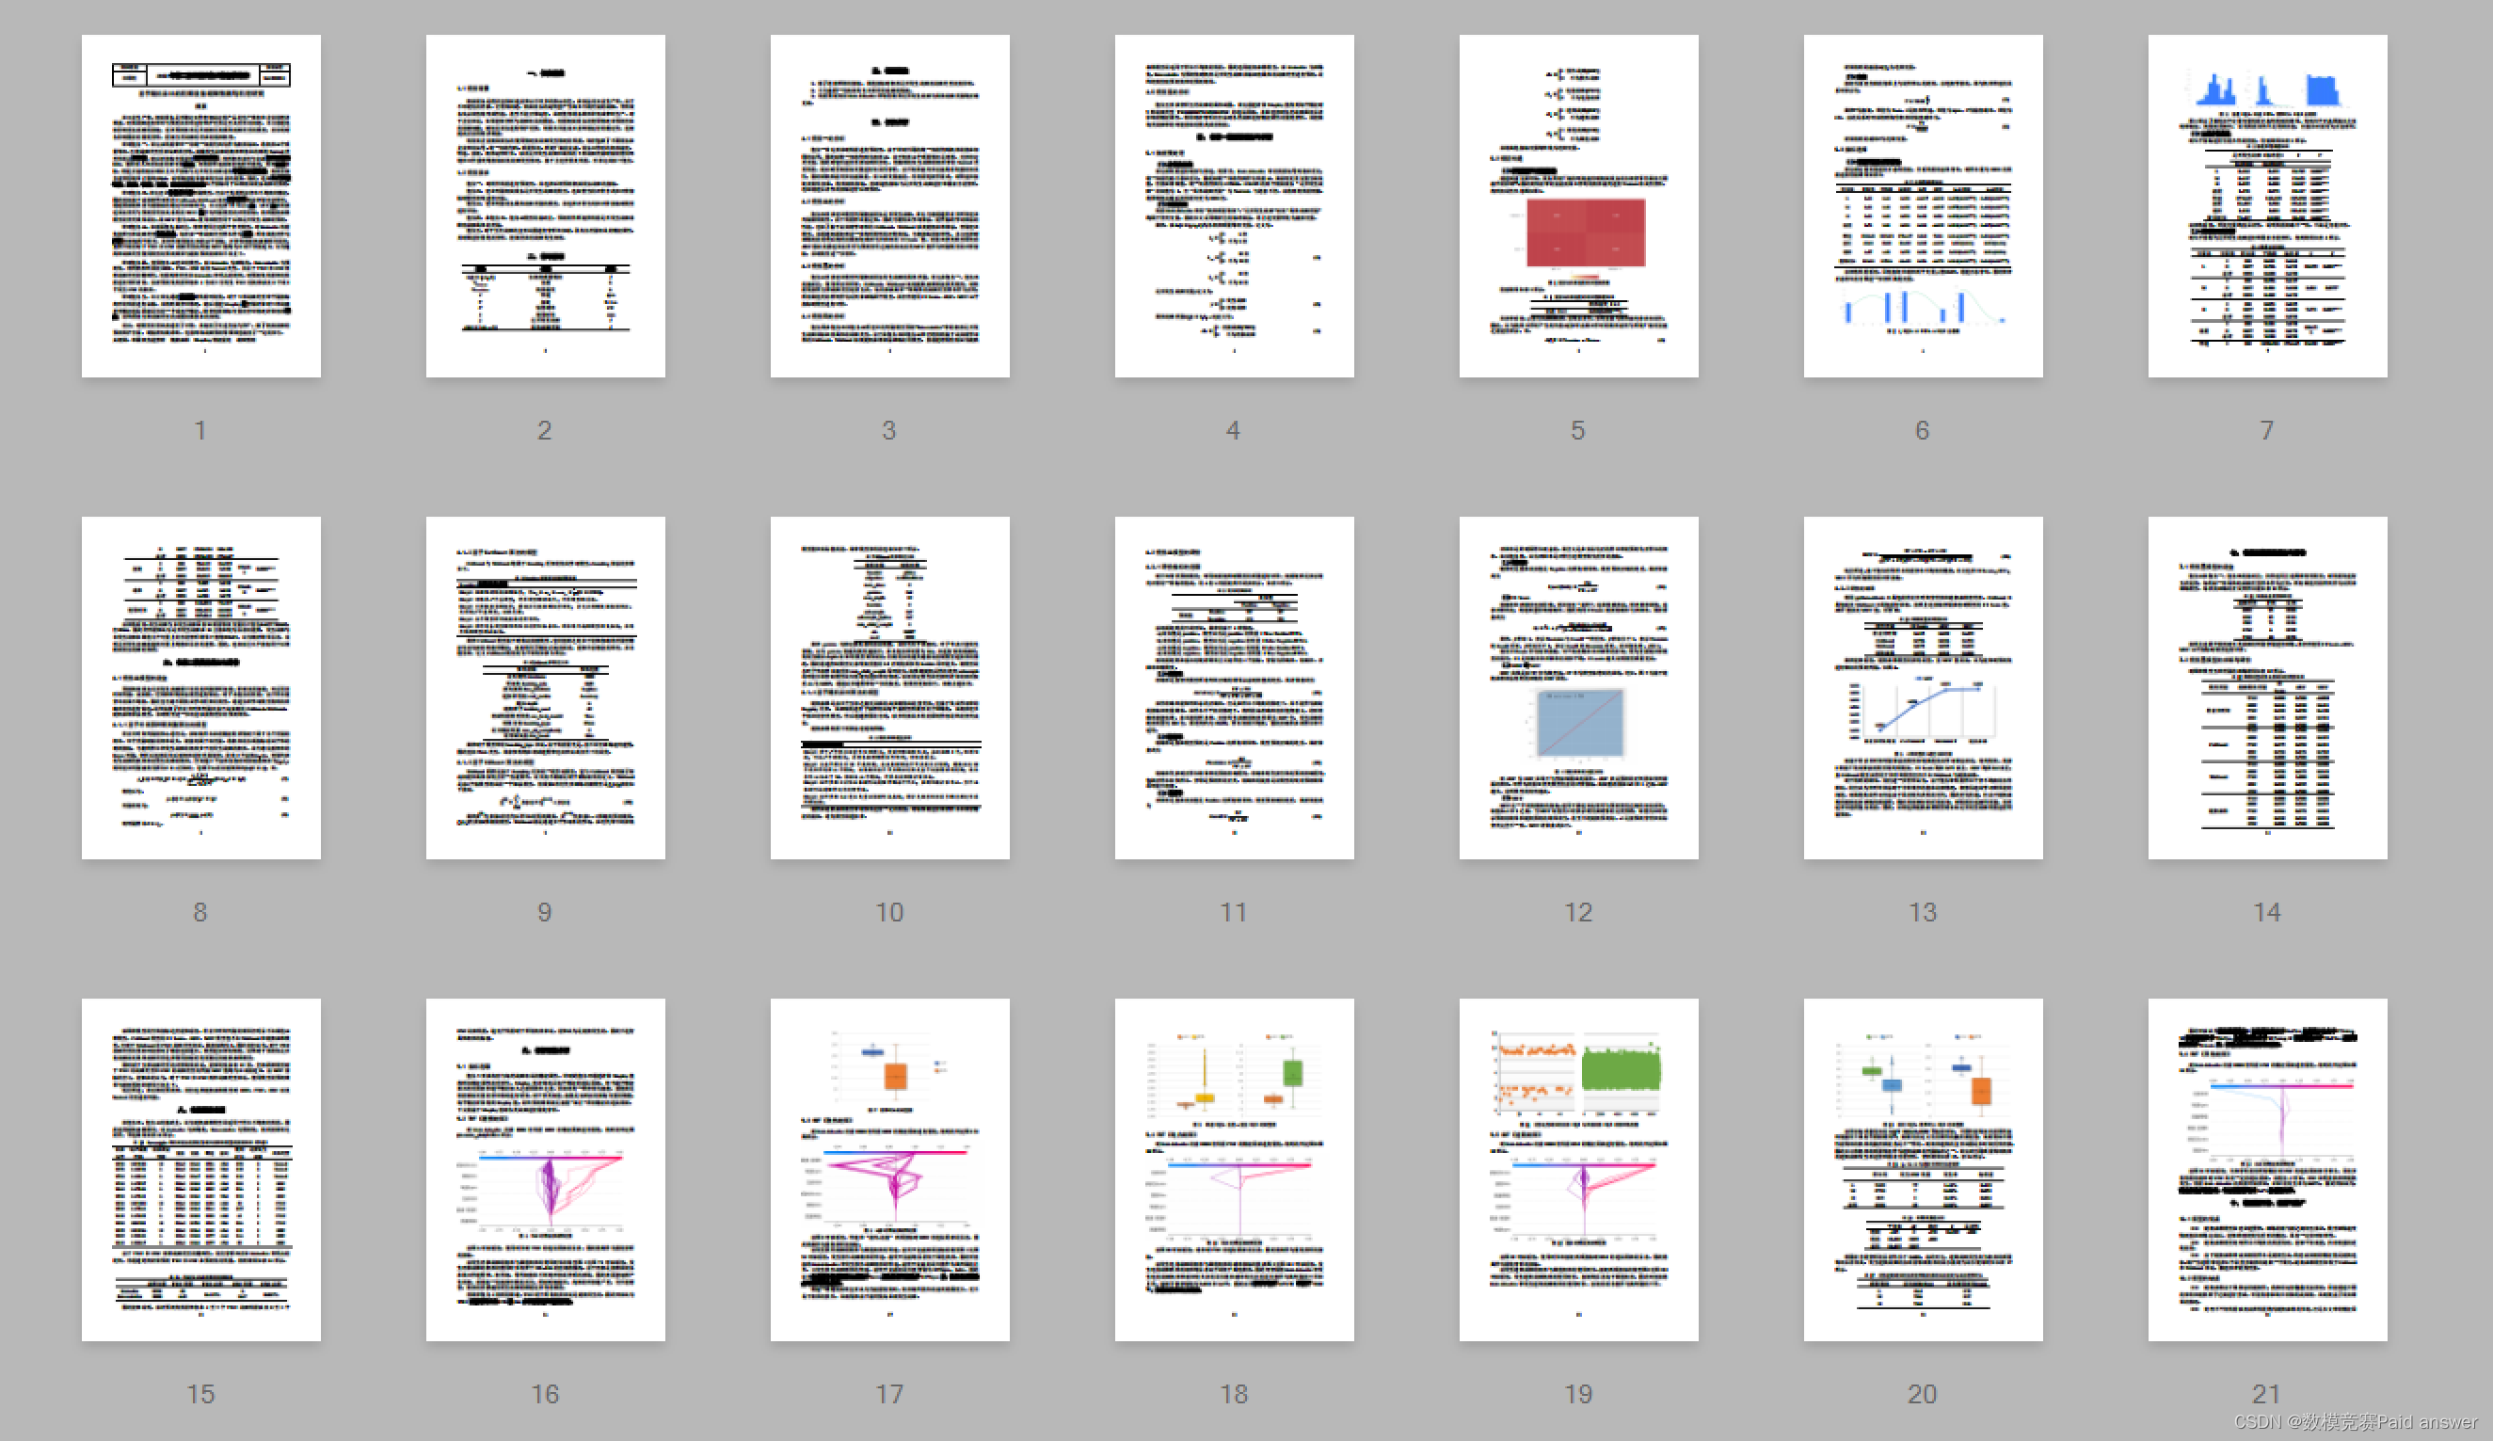The image size is (2493, 1441).
Task: Click page number label 3
Action: tap(889, 430)
